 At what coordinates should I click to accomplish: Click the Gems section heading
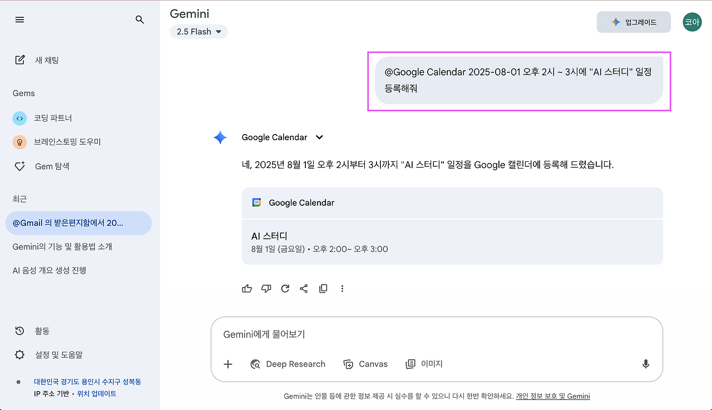tap(24, 93)
